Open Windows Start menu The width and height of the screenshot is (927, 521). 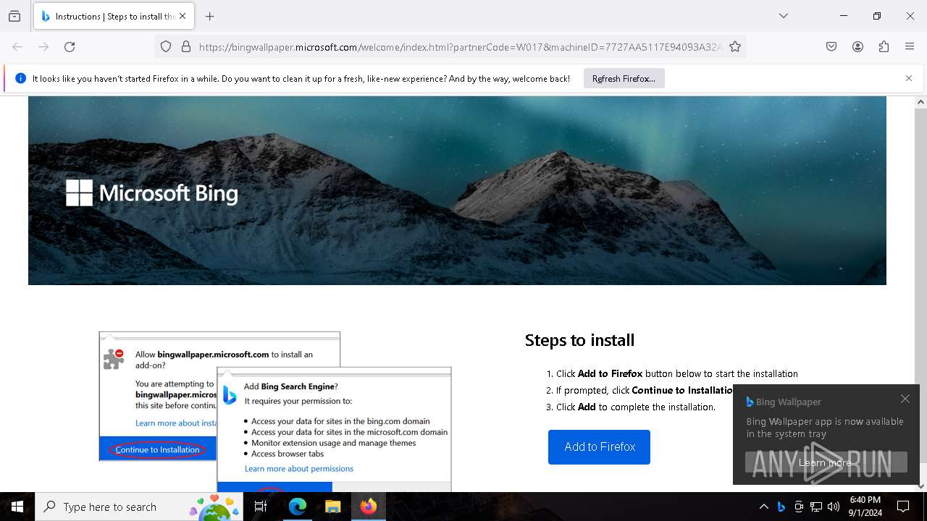click(17, 507)
